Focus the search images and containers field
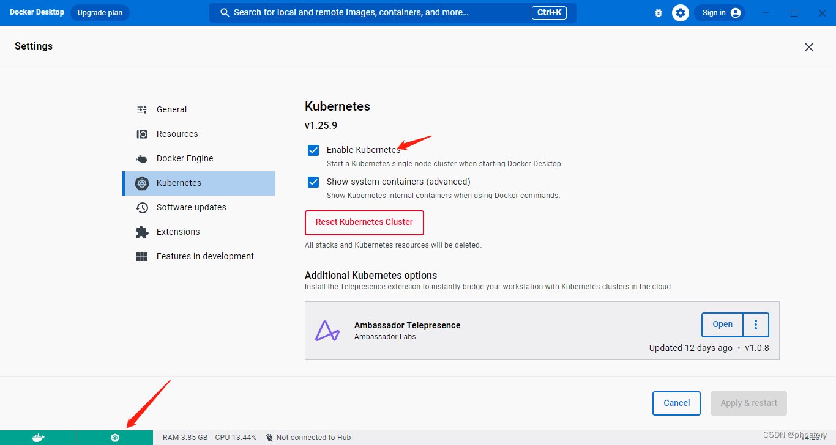The width and height of the screenshot is (836, 445). point(393,13)
